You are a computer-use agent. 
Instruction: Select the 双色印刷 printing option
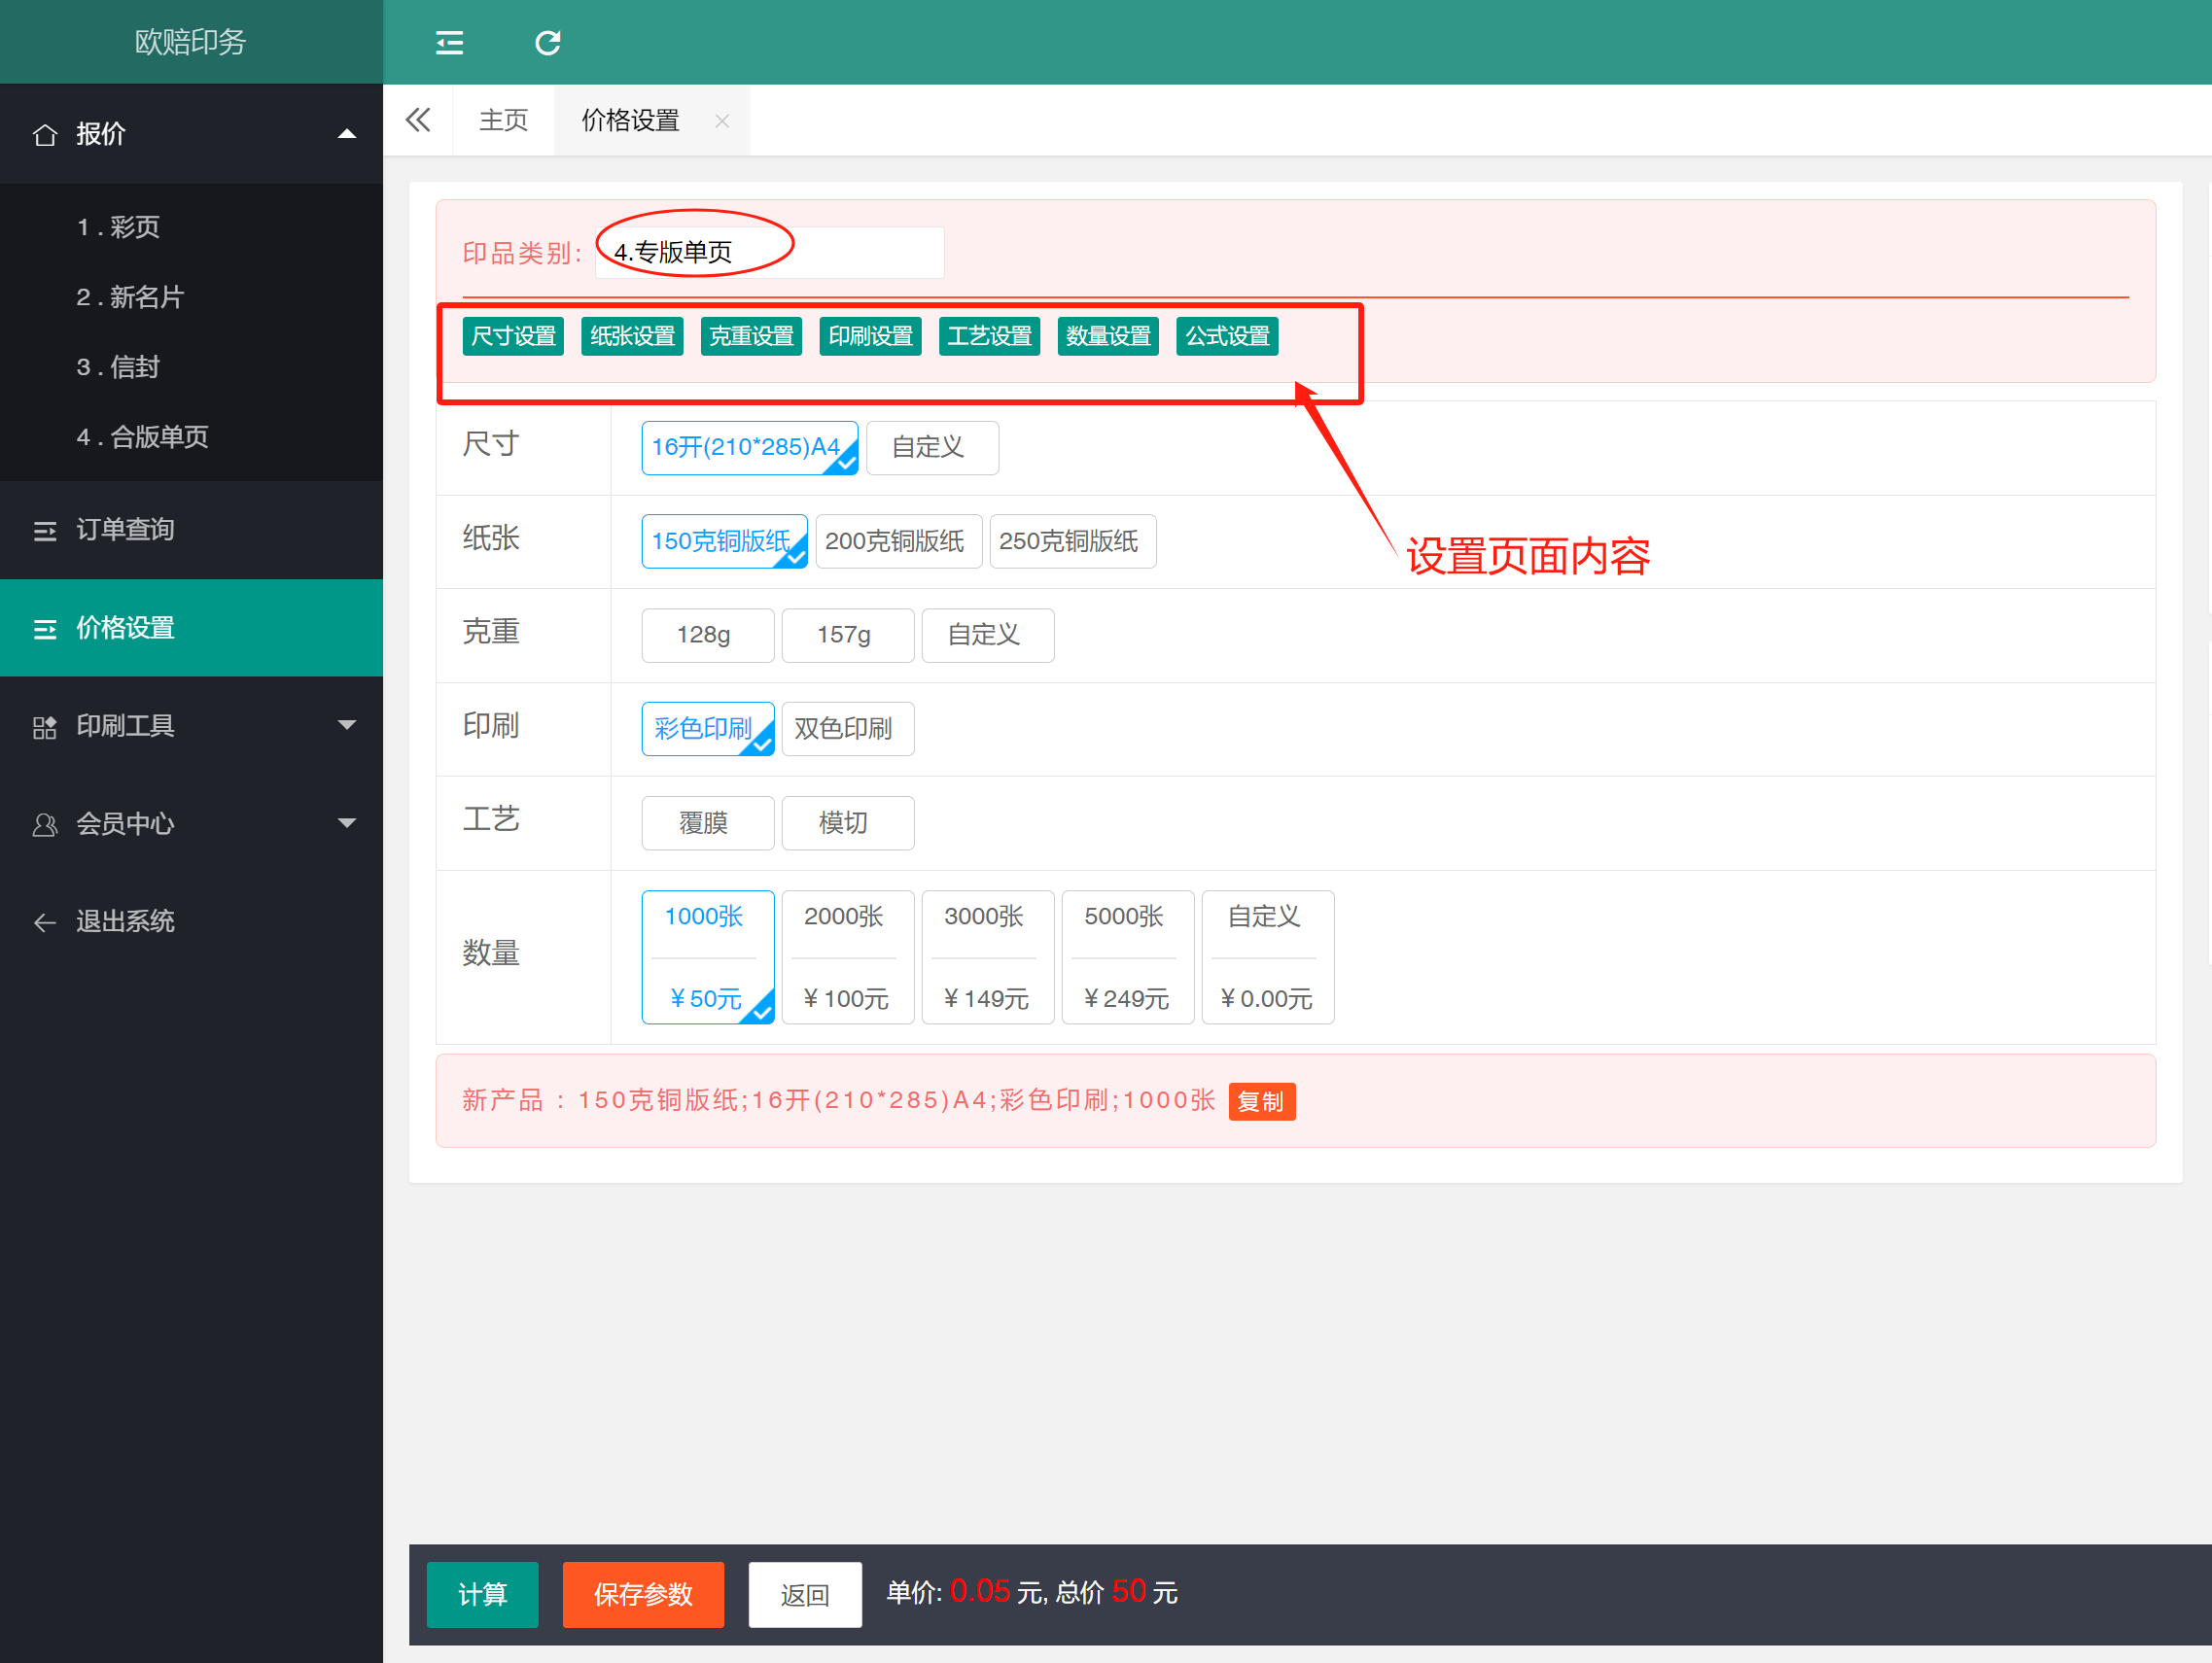tap(846, 729)
